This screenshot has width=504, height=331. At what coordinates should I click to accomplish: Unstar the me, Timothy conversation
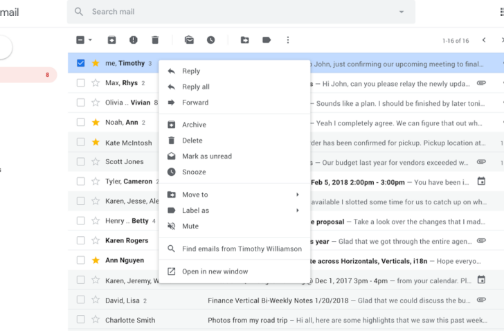click(x=96, y=63)
